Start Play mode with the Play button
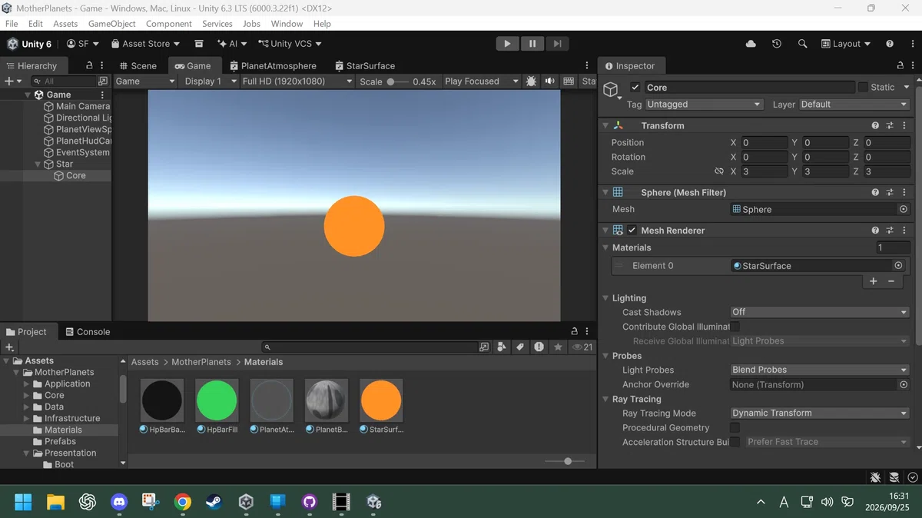Screen dimensions: 922x518 (x=507, y=44)
